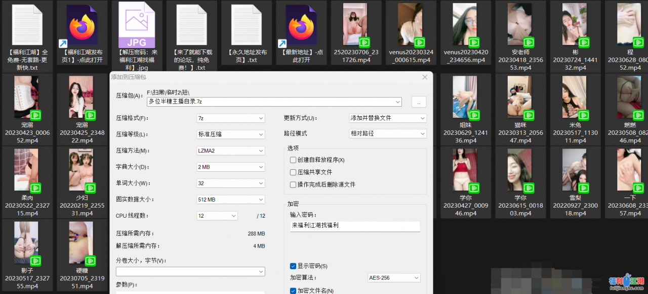Viewport: 648px width, 294px height.
Task: Open the 最新地址 Firefox shortcut icon
Action: [x=301, y=25]
